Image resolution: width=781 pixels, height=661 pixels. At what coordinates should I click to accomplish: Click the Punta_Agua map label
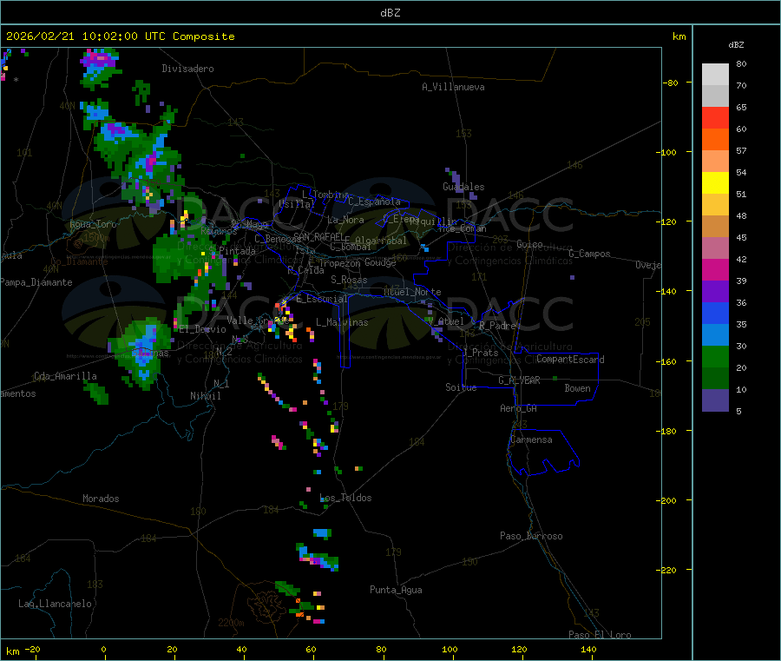click(x=396, y=590)
